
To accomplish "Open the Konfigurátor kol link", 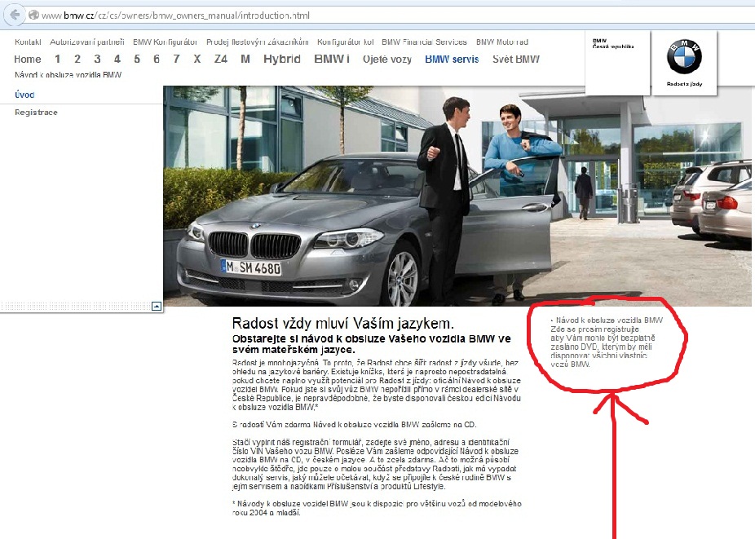I will [x=345, y=42].
